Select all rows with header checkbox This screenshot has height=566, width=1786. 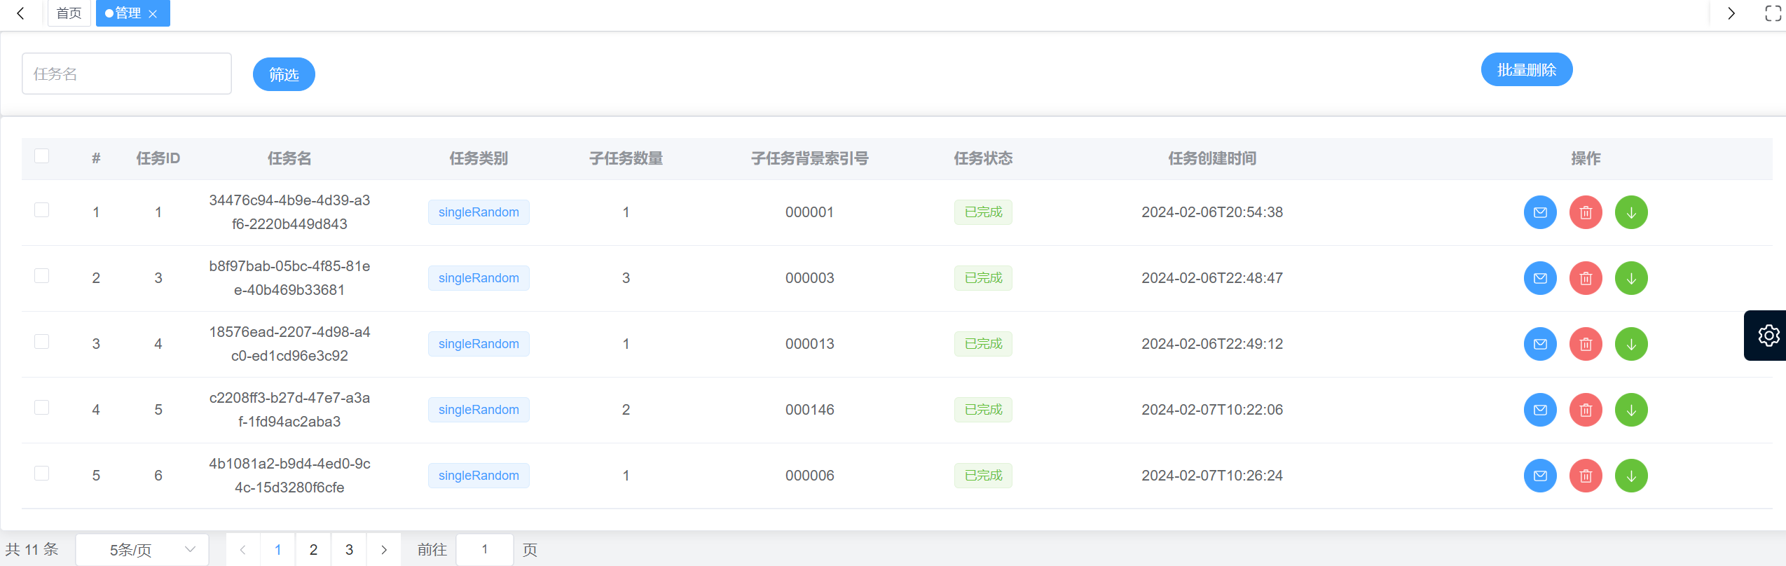[42, 156]
